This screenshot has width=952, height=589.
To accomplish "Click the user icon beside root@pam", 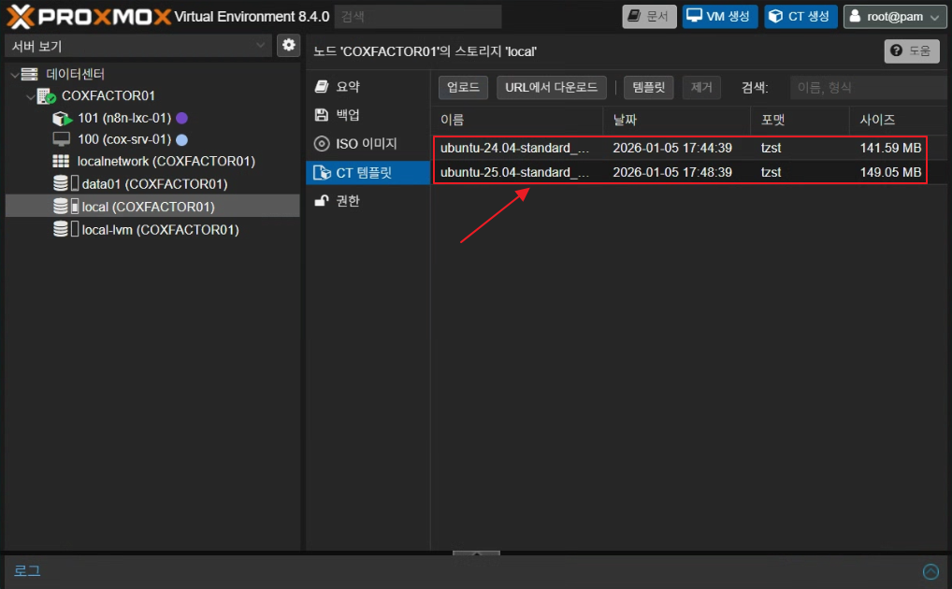I will click(855, 17).
